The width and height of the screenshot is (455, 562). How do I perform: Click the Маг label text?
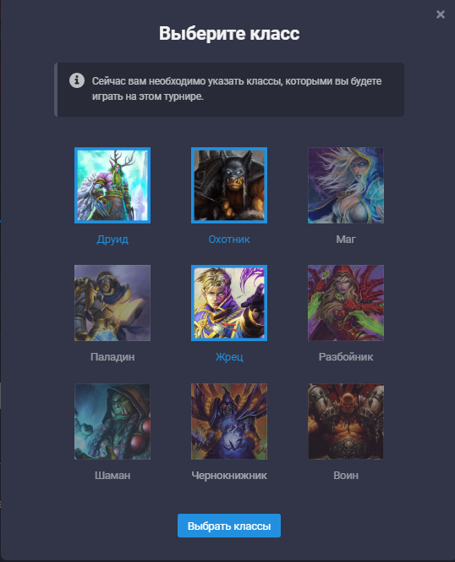click(346, 240)
